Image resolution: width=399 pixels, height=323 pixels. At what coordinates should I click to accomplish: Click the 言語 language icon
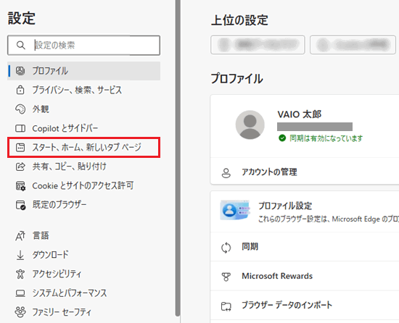click(x=20, y=235)
